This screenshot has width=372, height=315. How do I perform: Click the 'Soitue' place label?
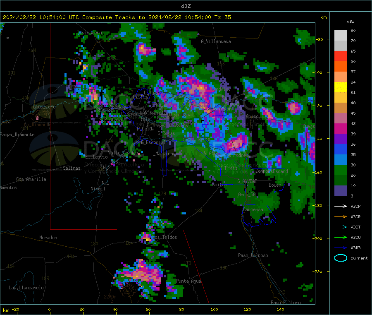[219, 185]
